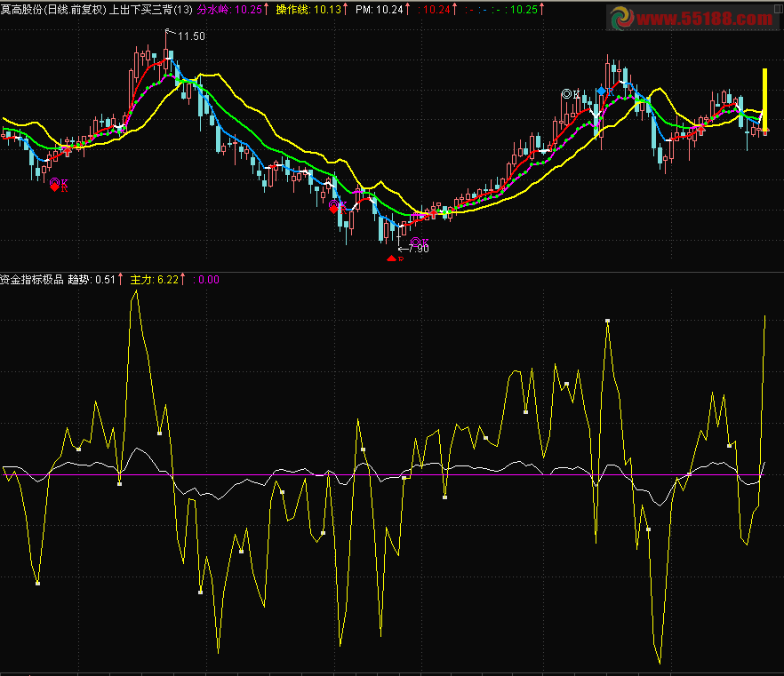This screenshot has height=676, width=784.
Task: Click the leftmost magenta circle K marker
Action: click(x=55, y=182)
